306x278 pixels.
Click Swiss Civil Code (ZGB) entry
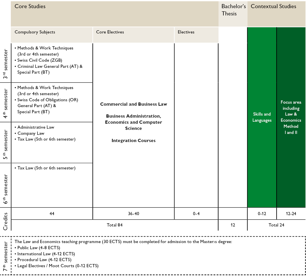coord(40,60)
